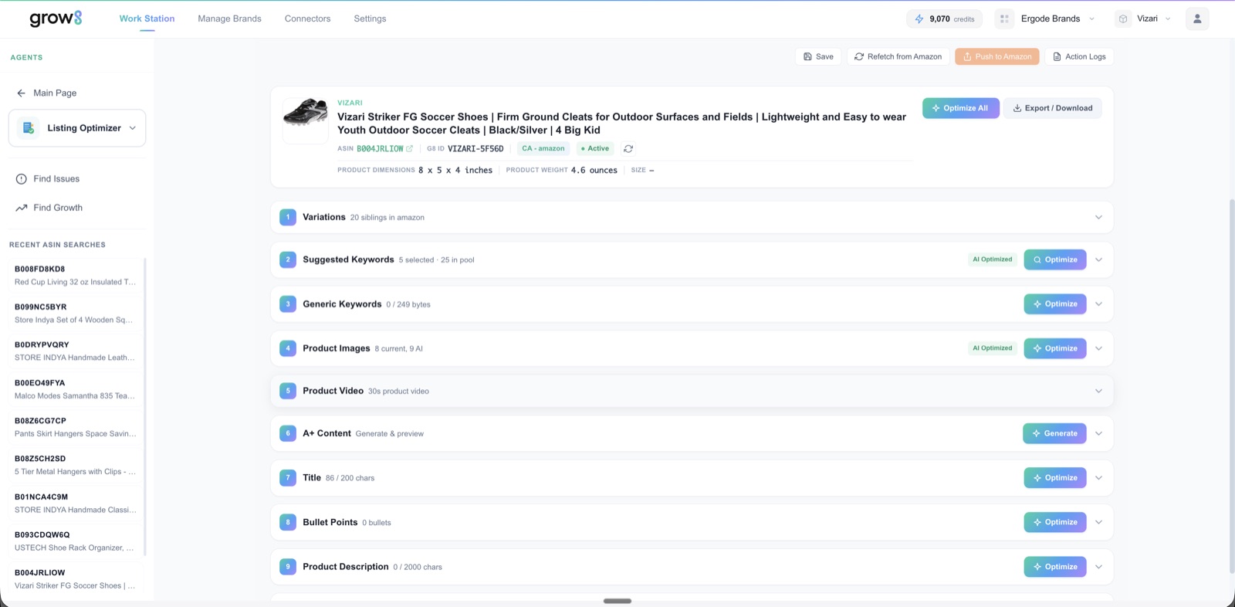Screen dimensions: 1235x607
Task: Open Find Growth in the sidebar
Action: (58, 208)
